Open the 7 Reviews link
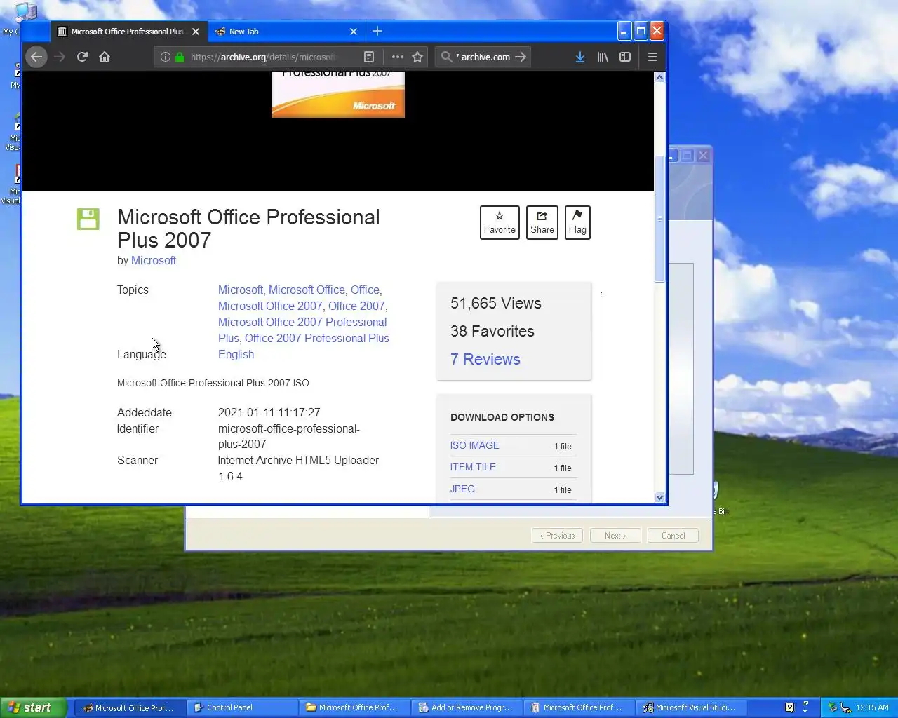Image resolution: width=898 pixels, height=718 pixels. (x=485, y=359)
